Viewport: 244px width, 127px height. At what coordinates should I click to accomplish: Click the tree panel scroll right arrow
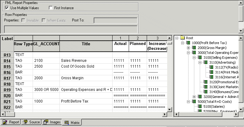(x=236, y=114)
